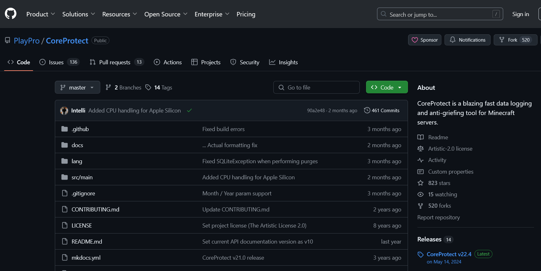
Task: Open the mkdocs.yml file
Action: pos(86,258)
